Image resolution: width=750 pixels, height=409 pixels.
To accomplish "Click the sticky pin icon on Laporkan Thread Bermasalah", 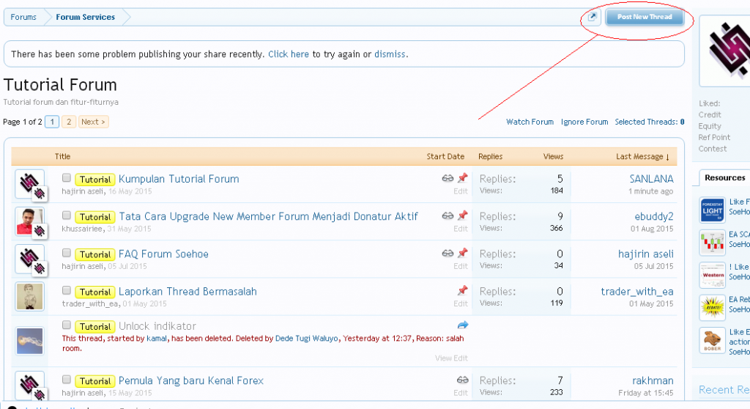I will click(462, 291).
